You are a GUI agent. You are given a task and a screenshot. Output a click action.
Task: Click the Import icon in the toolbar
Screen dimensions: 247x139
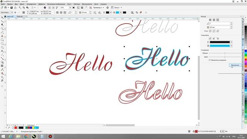[50, 8]
